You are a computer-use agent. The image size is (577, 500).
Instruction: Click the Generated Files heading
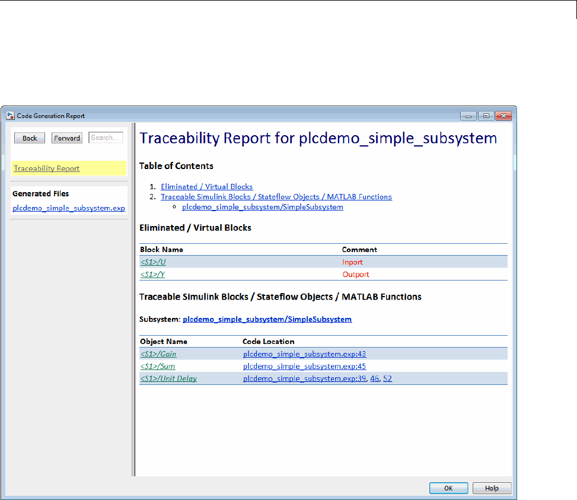(x=40, y=193)
